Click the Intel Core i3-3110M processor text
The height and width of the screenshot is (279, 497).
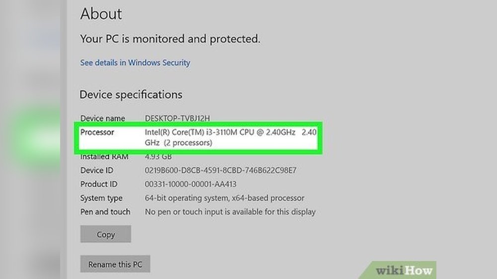click(220, 133)
